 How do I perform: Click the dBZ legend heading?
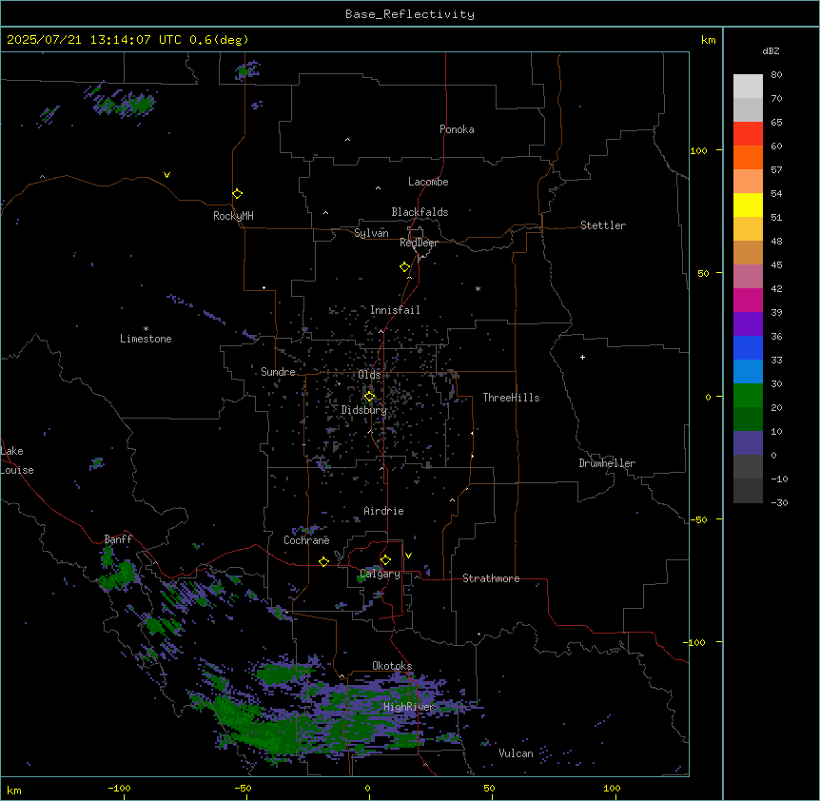(771, 50)
